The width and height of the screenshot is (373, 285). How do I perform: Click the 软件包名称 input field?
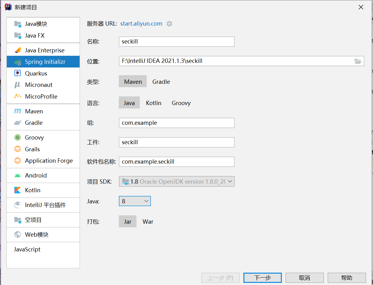(x=177, y=161)
